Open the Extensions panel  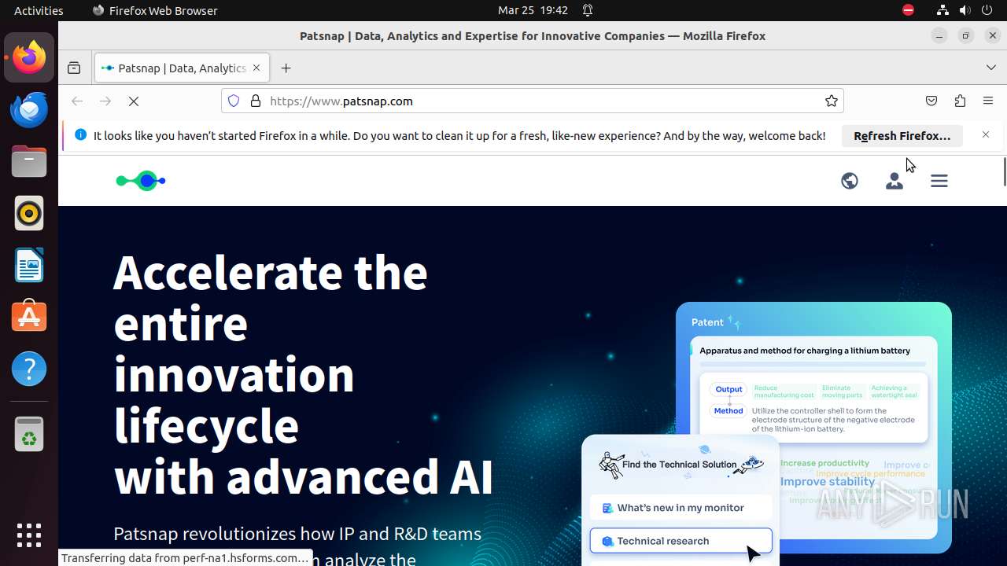(960, 101)
